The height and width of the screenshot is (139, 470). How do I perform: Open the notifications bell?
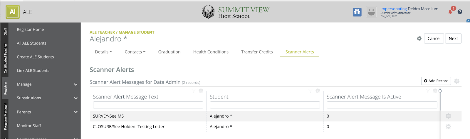click(x=450, y=12)
